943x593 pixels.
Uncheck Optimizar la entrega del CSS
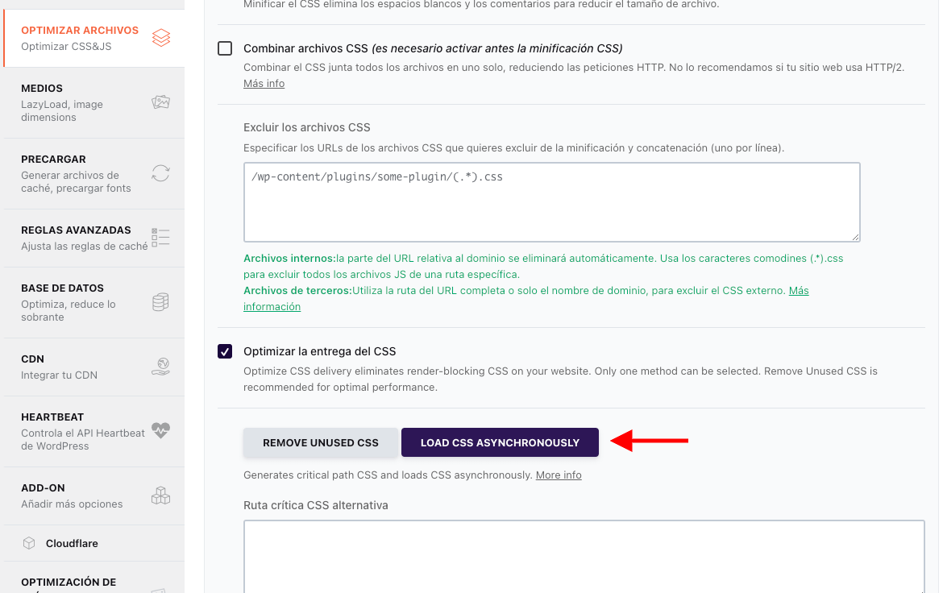coord(225,351)
